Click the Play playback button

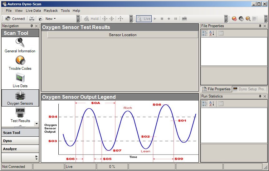click(x=155, y=19)
